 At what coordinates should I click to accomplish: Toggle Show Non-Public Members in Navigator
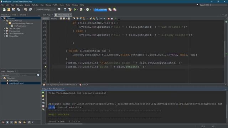(x=16, y=122)
